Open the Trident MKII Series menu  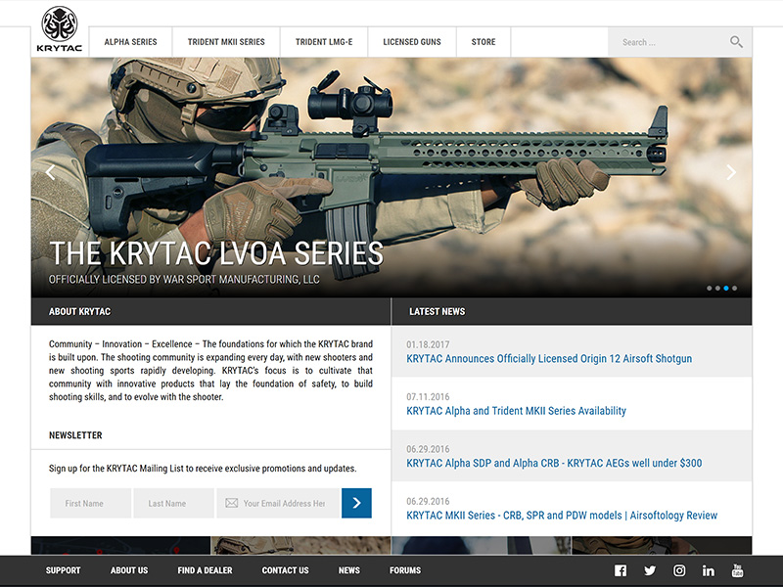click(225, 42)
